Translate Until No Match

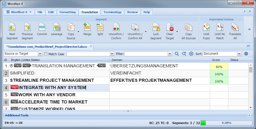point(220,31)
